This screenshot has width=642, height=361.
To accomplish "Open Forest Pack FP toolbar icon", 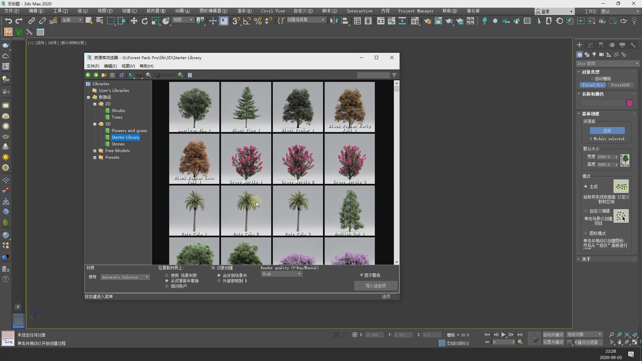I will tap(8, 32).
